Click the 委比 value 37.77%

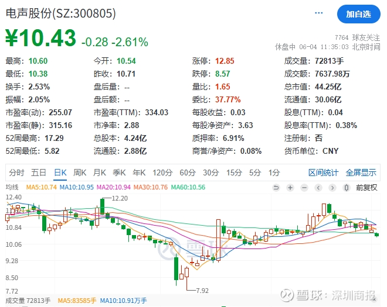point(228,100)
